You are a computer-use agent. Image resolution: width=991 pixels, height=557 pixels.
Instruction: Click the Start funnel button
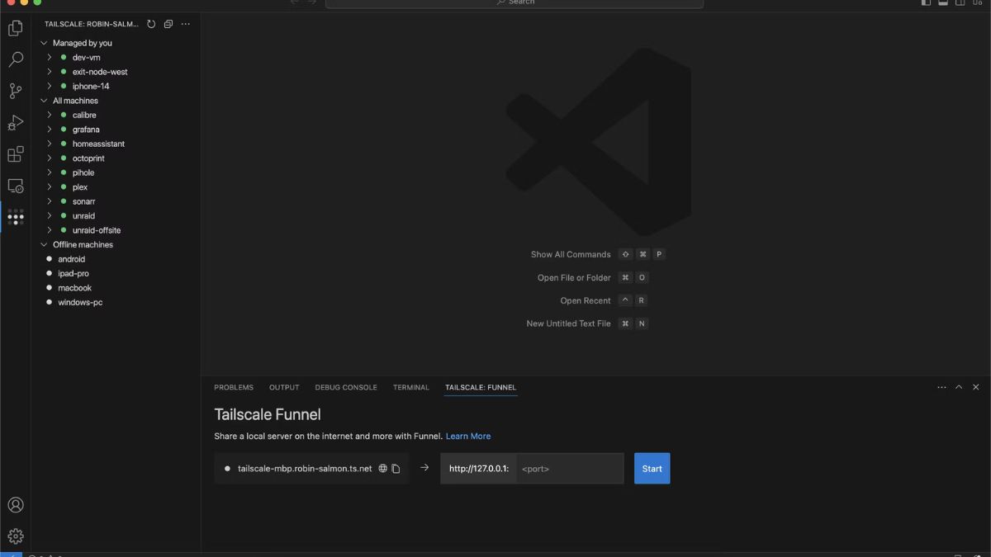652,469
